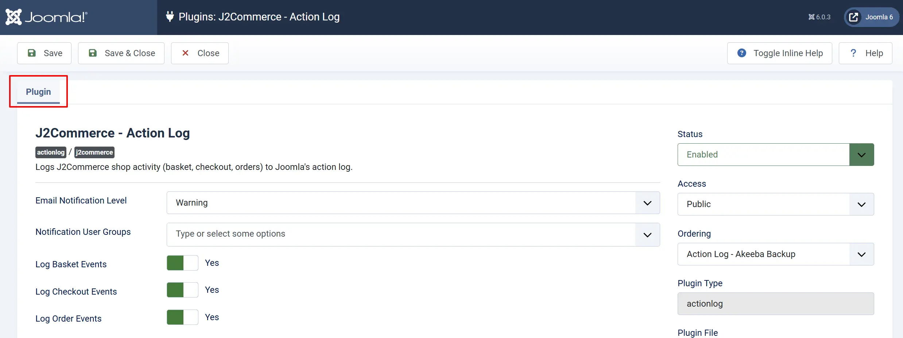Screen dimensions: 903x338
Task: Open the Help button
Action: (x=866, y=53)
